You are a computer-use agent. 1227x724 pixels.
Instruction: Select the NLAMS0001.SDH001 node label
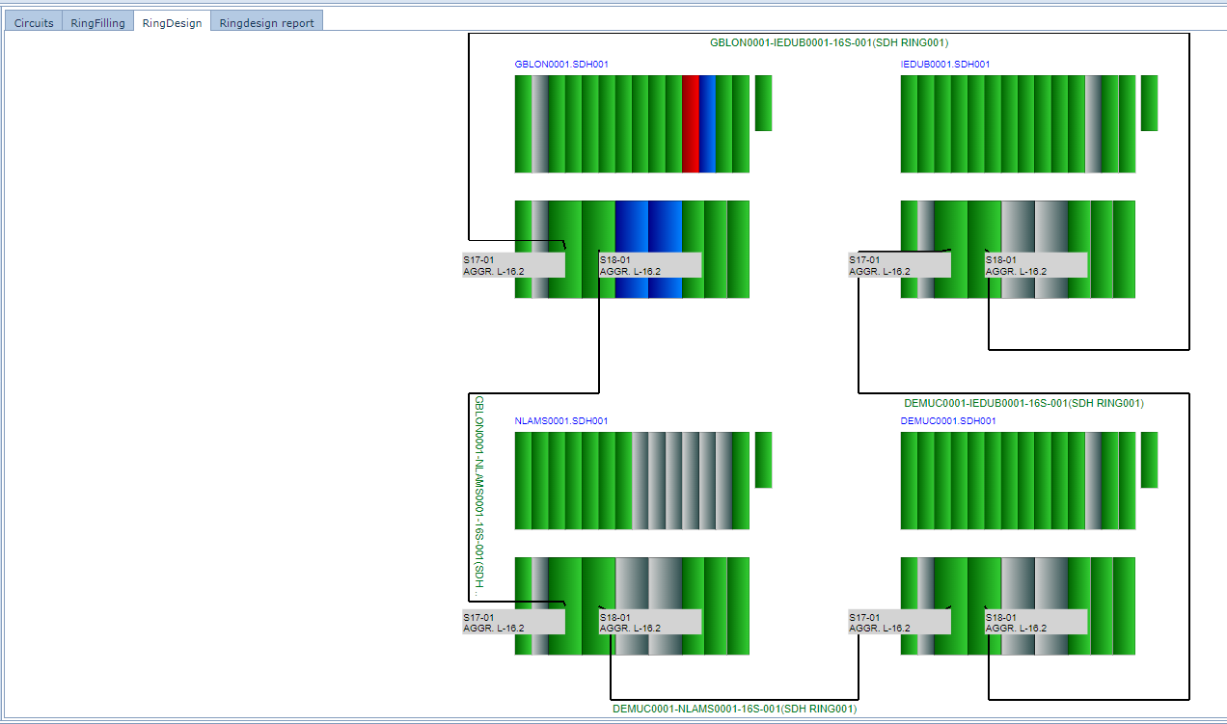[560, 421]
